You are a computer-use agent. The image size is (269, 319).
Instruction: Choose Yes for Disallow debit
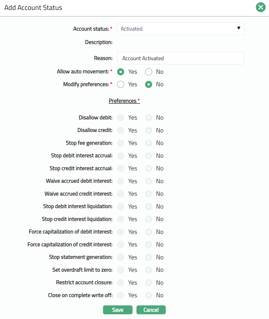[x=121, y=117]
